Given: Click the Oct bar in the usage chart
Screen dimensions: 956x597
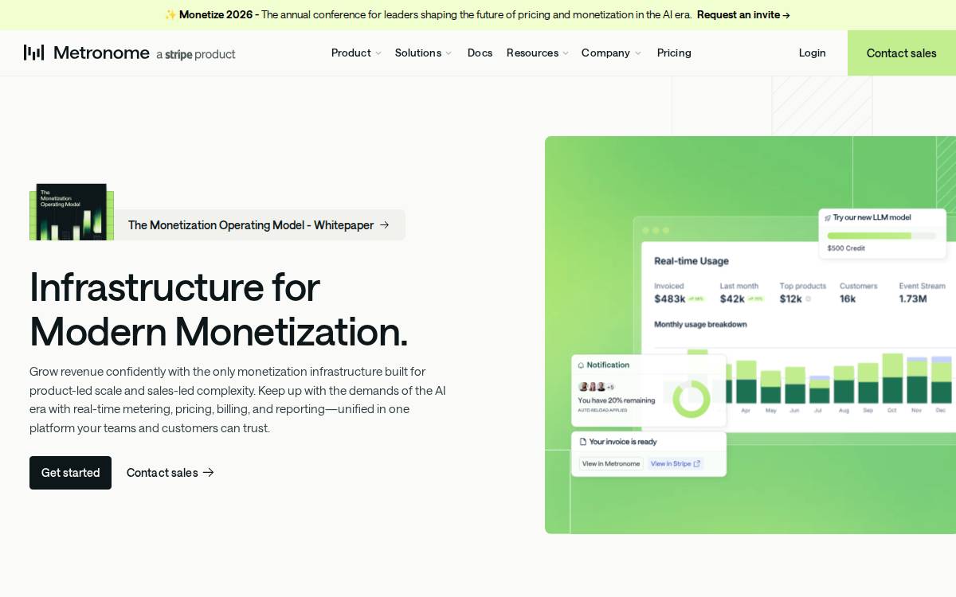Looking at the screenshot, I should (892, 378).
